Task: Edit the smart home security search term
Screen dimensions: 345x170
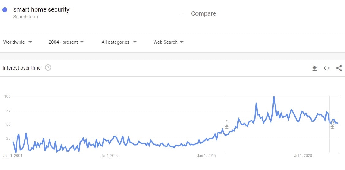Action: tap(41, 10)
